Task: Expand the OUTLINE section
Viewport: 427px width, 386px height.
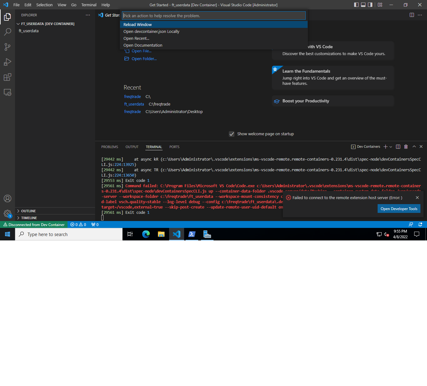Action: coord(55,211)
